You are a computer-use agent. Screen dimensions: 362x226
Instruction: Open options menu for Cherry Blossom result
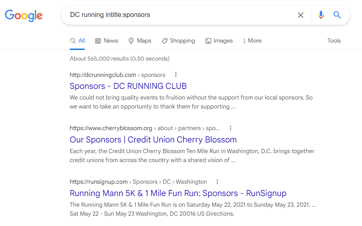click(230, 128)
